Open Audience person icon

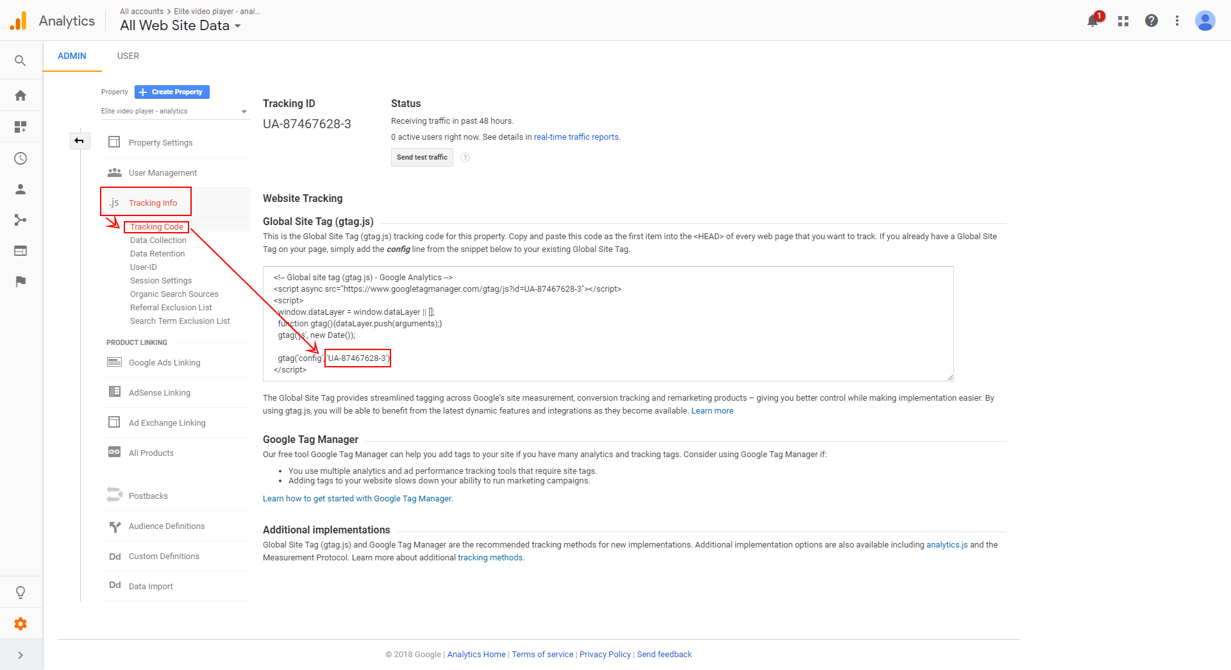[21, 189]
